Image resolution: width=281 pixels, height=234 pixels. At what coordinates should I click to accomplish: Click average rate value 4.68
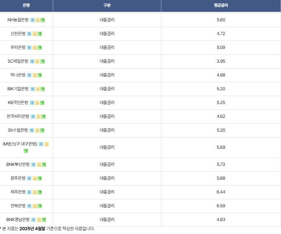click(x=221, y=75)
